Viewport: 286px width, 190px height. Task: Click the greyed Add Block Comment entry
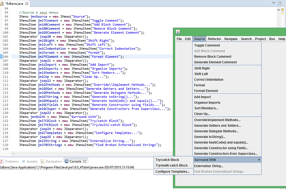click(227, 51)
